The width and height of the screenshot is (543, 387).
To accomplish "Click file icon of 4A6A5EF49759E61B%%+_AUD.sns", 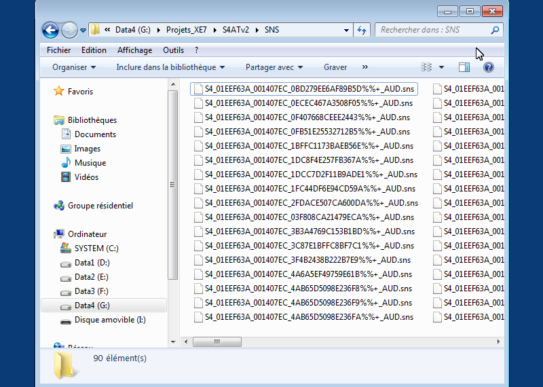I will [198, 274].
